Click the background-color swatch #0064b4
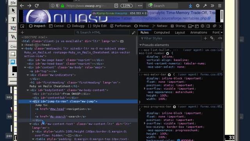Image resolution: width=250 pixels, height=141 pixels. [179, 140]
